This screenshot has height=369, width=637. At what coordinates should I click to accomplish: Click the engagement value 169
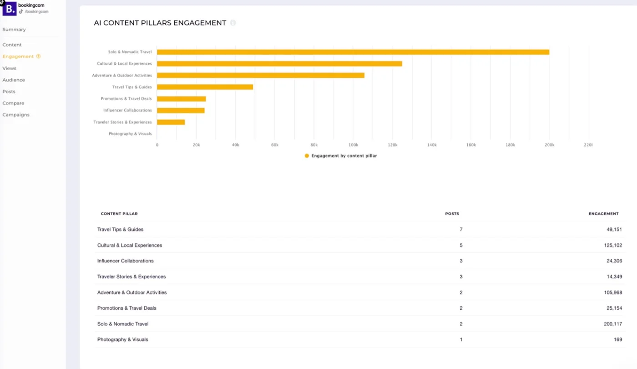tap(618, 339)
